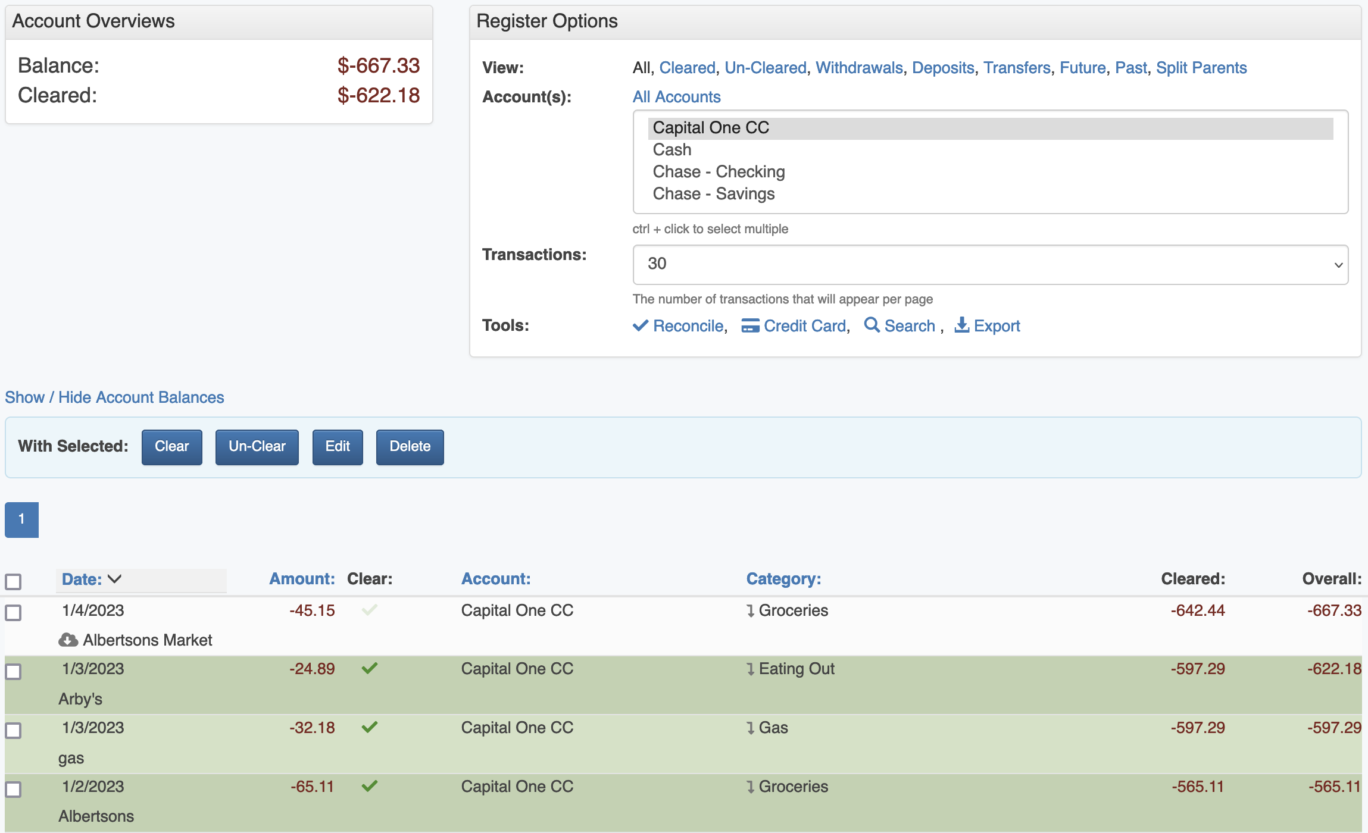Click category arrow icon next to Eating Out
Viewport: 1368px width, 833px height.
tap(751, 669)
